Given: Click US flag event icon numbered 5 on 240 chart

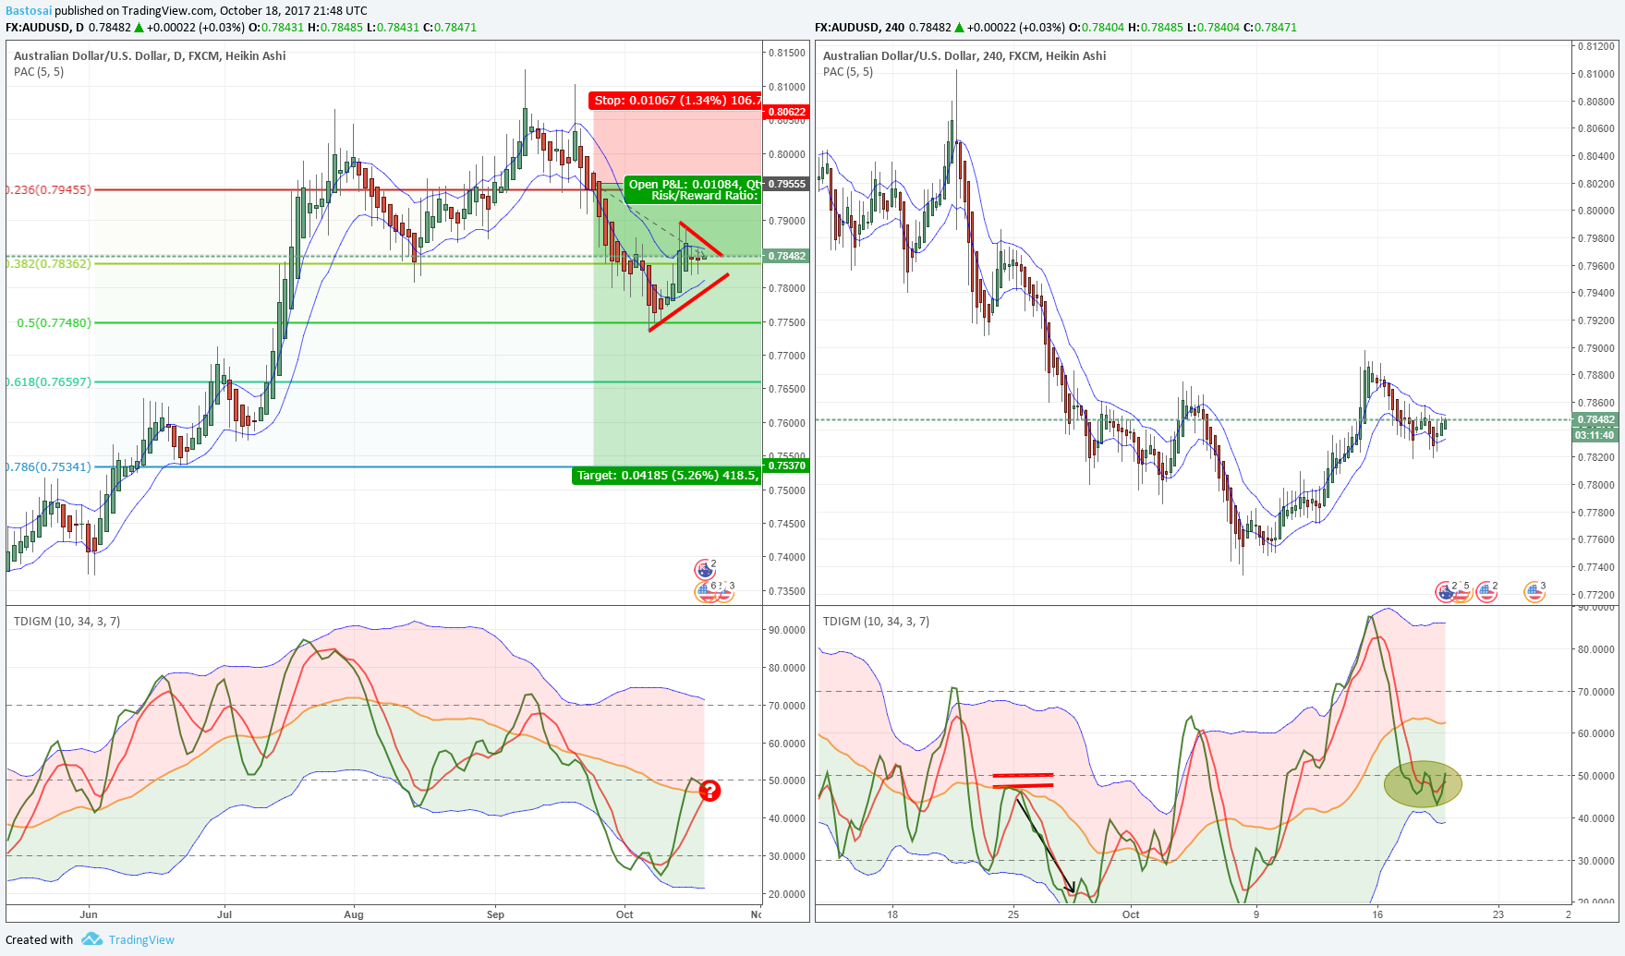Looking at the screenshot, I should click(1461, 592).
